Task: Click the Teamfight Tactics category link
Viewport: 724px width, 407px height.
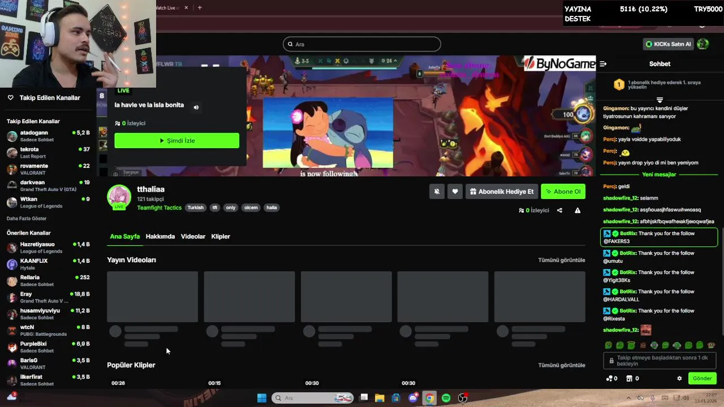Action: tap(160, 207)
